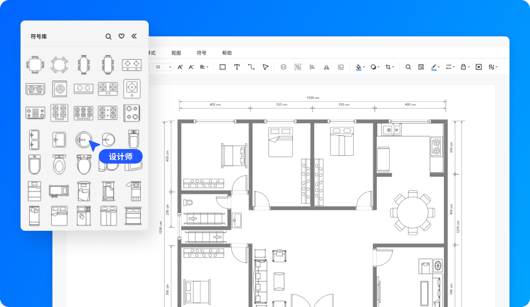
Task: Click the 300 cm dimension label on right
Action: click(451, 147)
